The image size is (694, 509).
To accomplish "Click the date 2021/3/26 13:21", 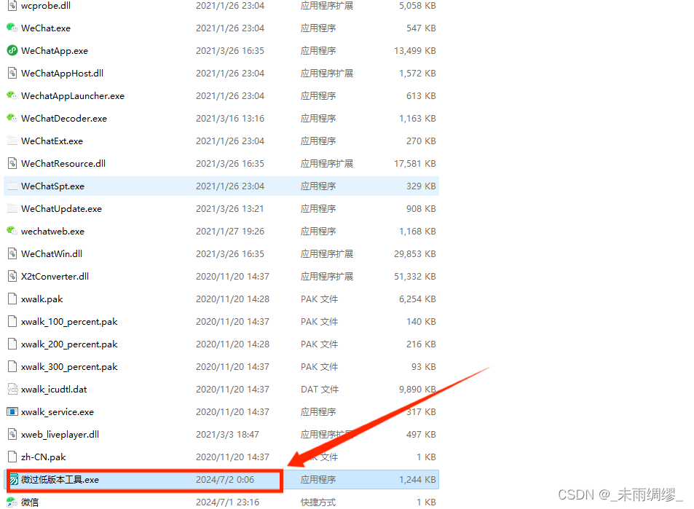I will [x=229, y=208].
